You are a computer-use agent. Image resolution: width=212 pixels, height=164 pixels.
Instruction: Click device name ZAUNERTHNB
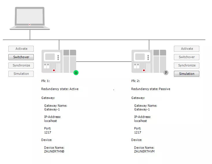click(x=54, y=151)
